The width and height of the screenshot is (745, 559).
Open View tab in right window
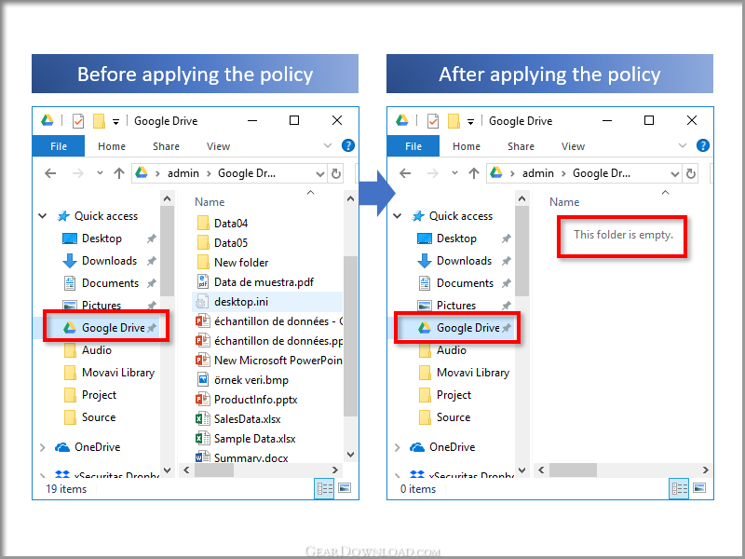573,146
